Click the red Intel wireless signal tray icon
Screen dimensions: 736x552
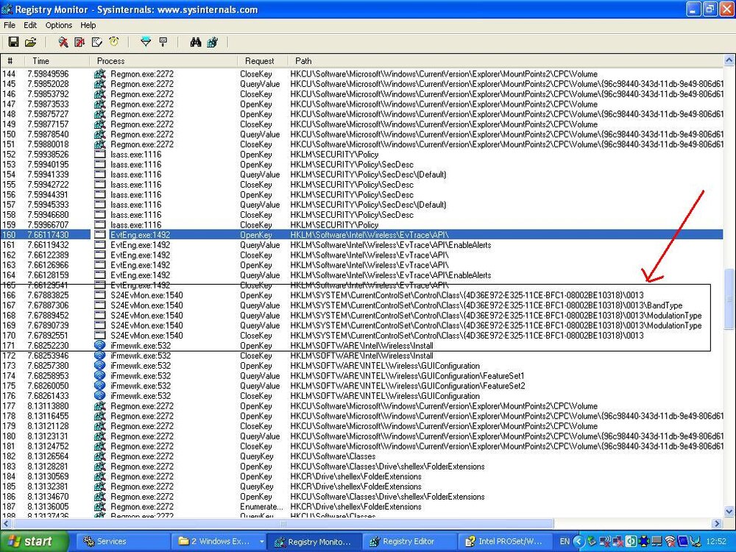click(670, 542)
